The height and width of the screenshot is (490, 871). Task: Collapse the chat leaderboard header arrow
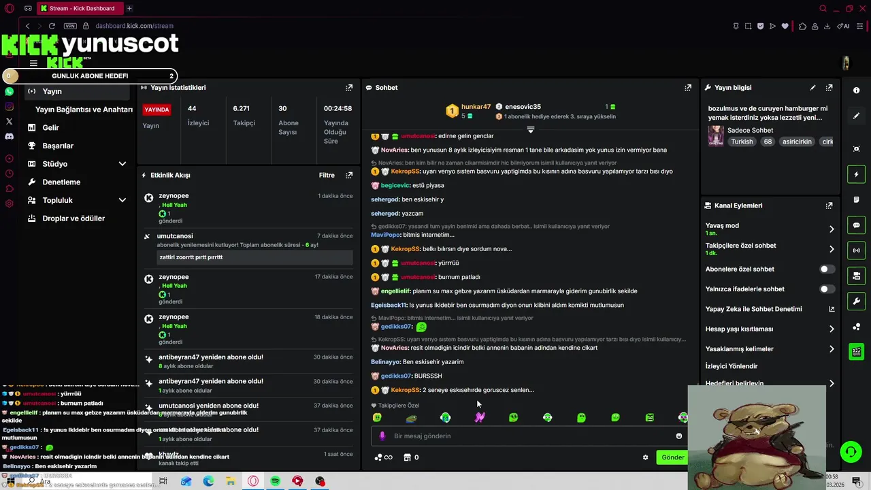point(531,129)
